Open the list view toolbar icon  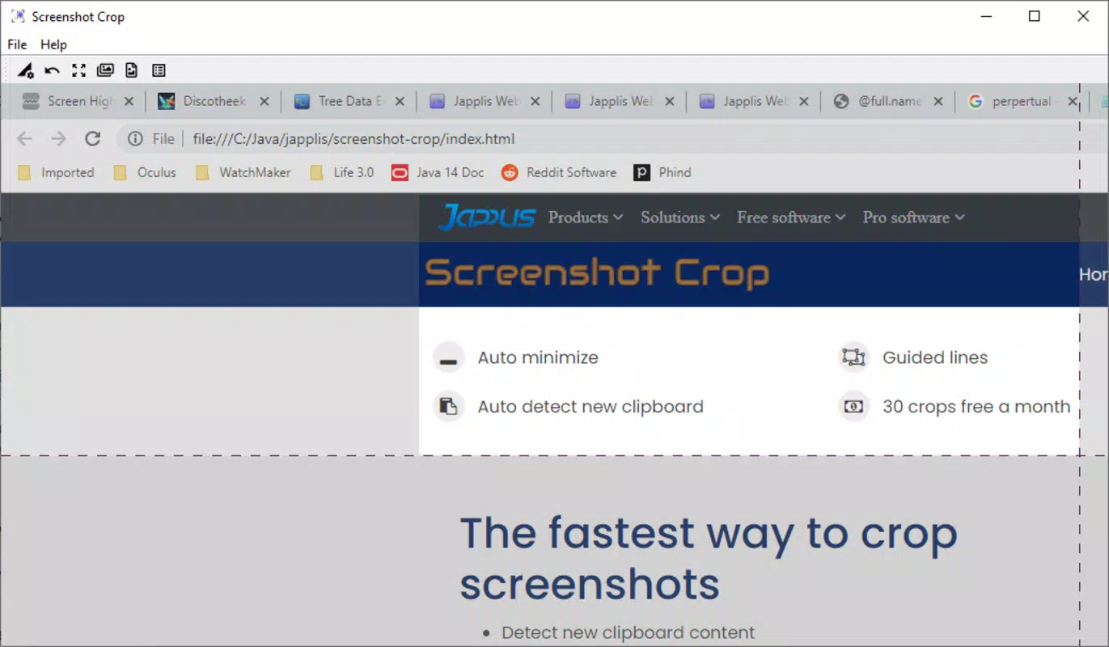tap(159, 70)
